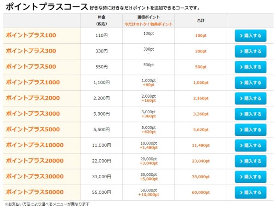Click 購入する button for ポイントプラス100
Viewport: 276px width, 215px height.
click(250, 35)
